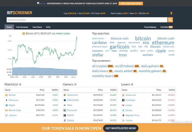Click the SONM coin icon
The width and height of the screenshot is (192, 132).
65,115
